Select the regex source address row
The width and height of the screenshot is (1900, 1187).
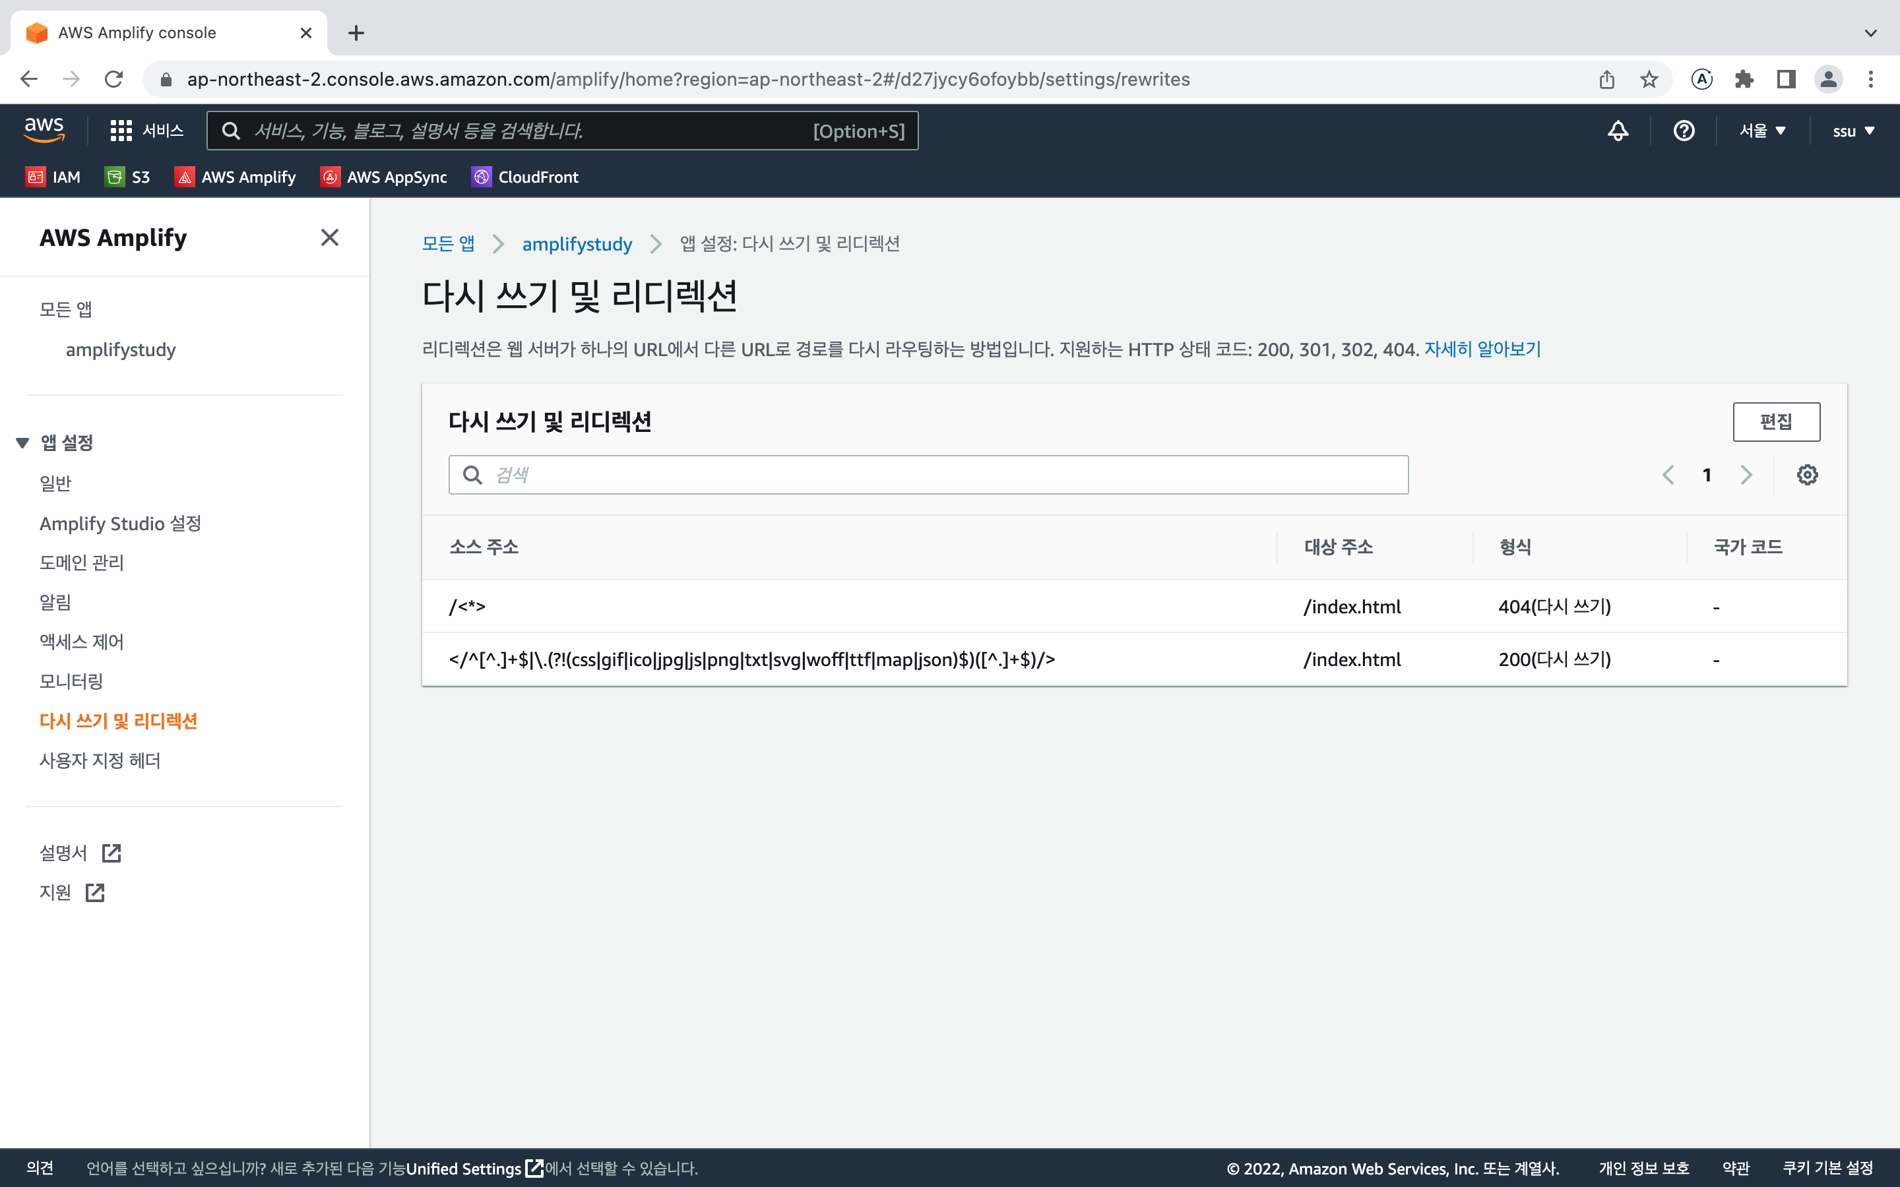click(1133, 659)
